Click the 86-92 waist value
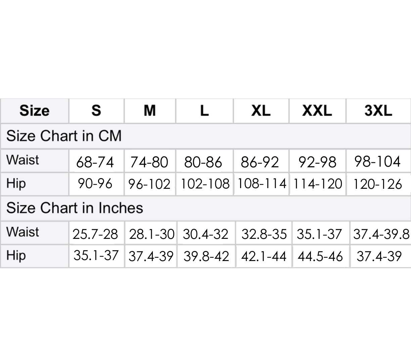 [x=260, y=162]
